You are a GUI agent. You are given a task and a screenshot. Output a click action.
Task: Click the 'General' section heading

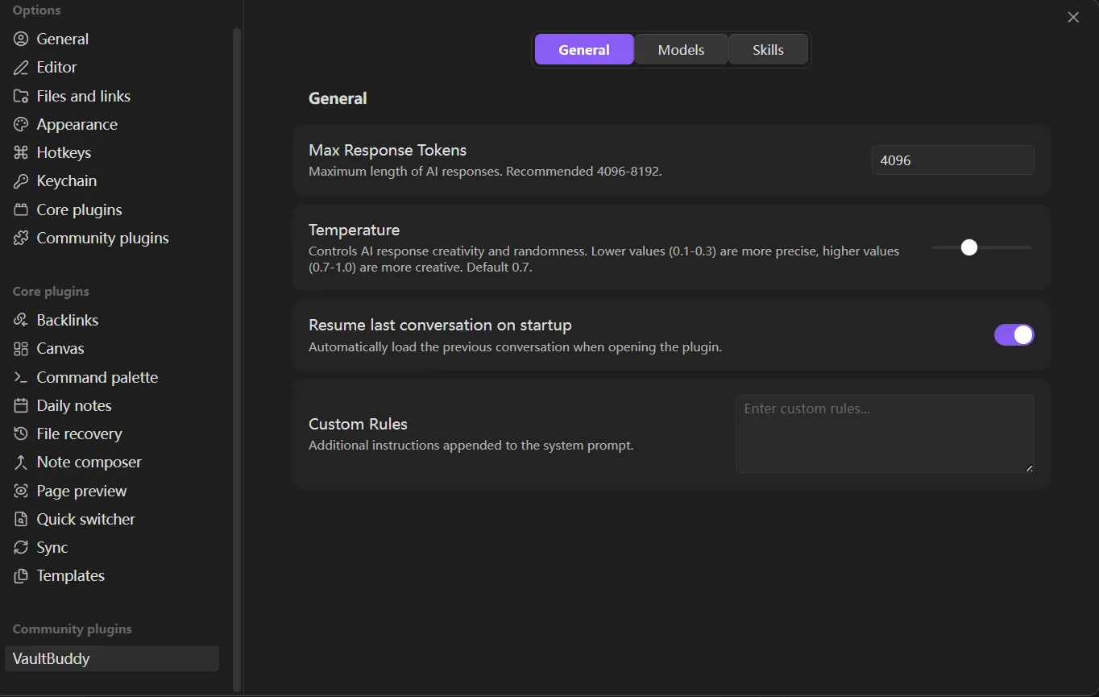(338, 98)
